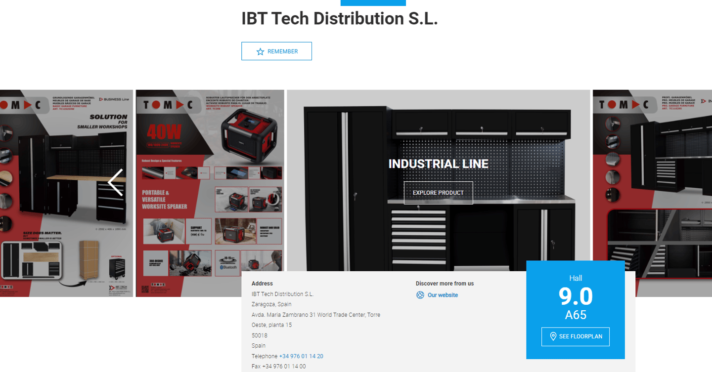Click the IBT Tech Distribution S.L. heading
Image resolution: width=712 pixels, height=372 pixels.
coord(340,19)
